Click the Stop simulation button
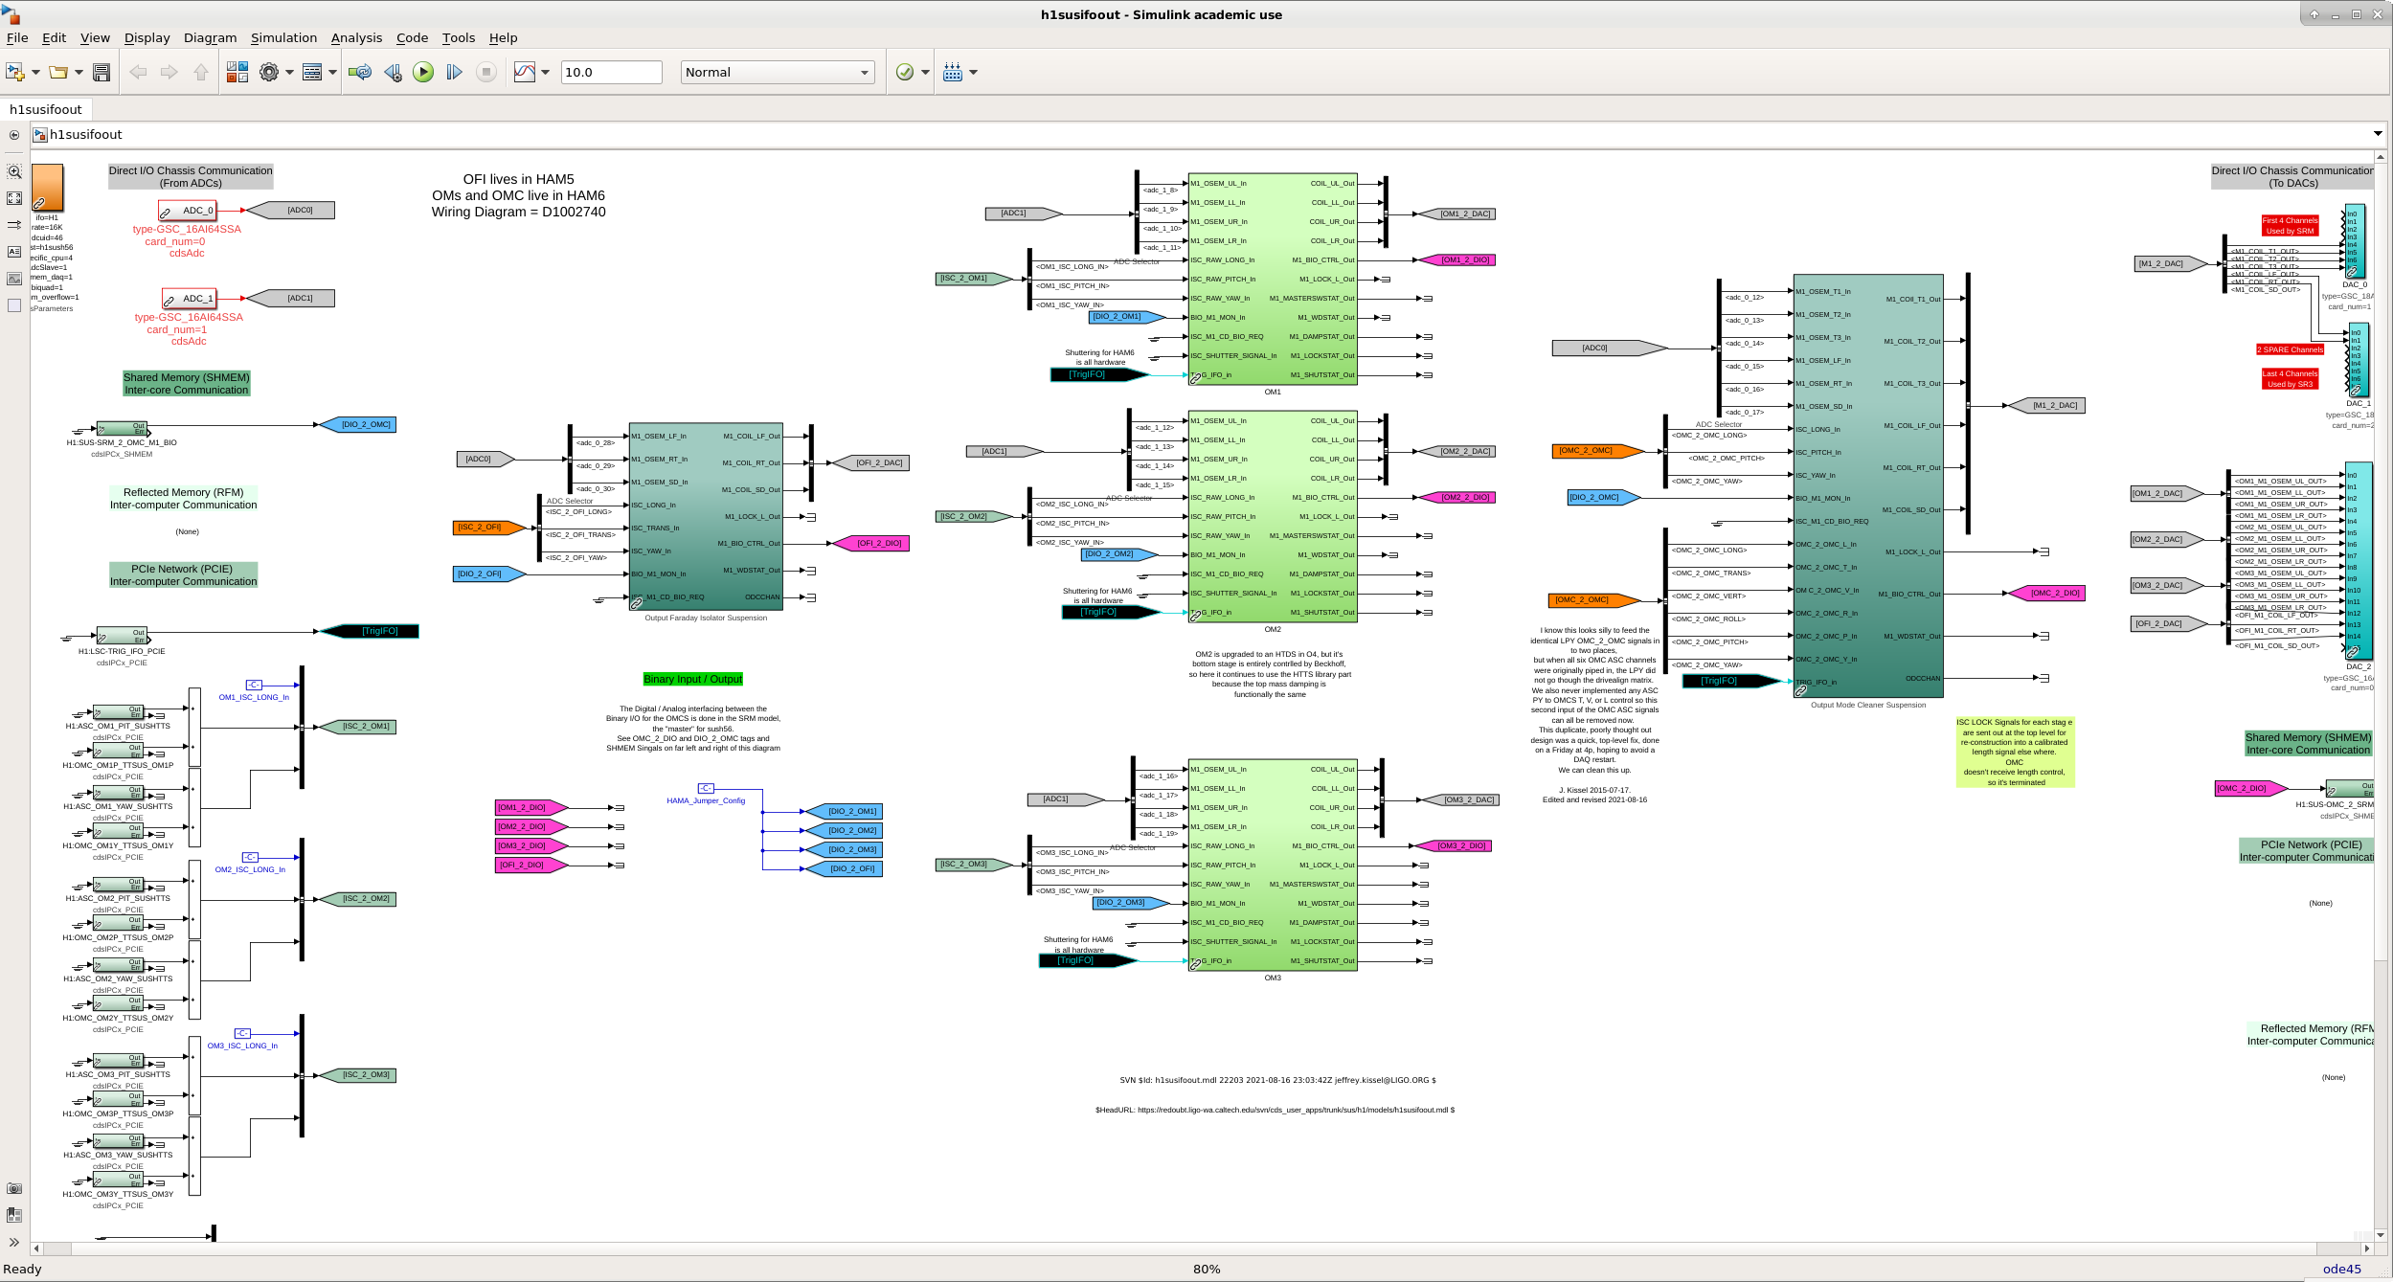The width and height of the screenshot is (2393, 1282). 486,72
